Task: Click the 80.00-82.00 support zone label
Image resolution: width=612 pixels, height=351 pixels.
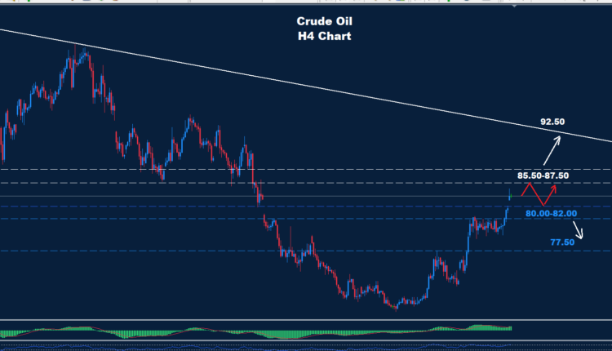Action: [551, 214]
